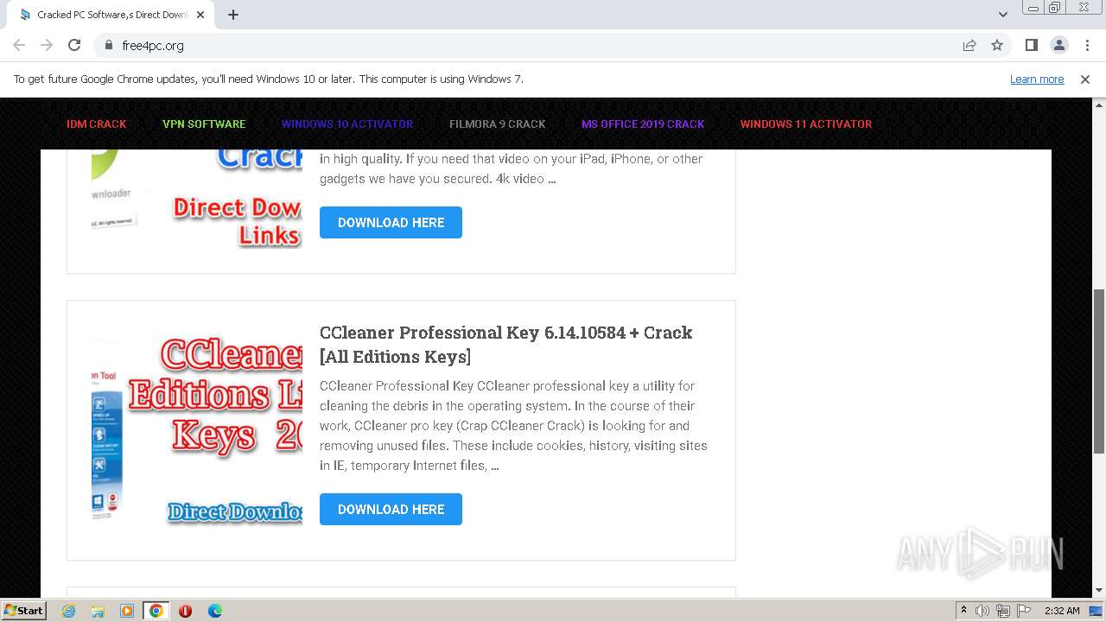Screen dimensions: 1106x622
Task: Open the WINDOWS 11 ACTIVATOR menu item
Action: (806, 124)
